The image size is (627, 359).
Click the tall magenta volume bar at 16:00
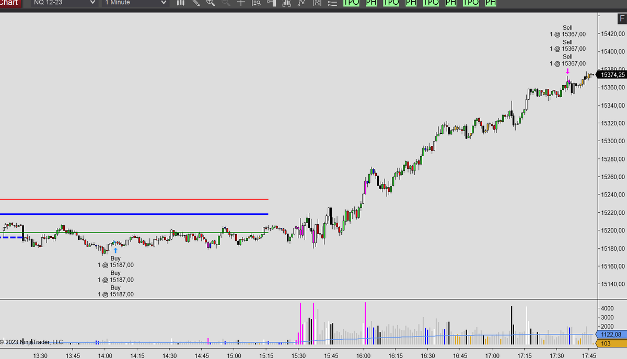365,323
